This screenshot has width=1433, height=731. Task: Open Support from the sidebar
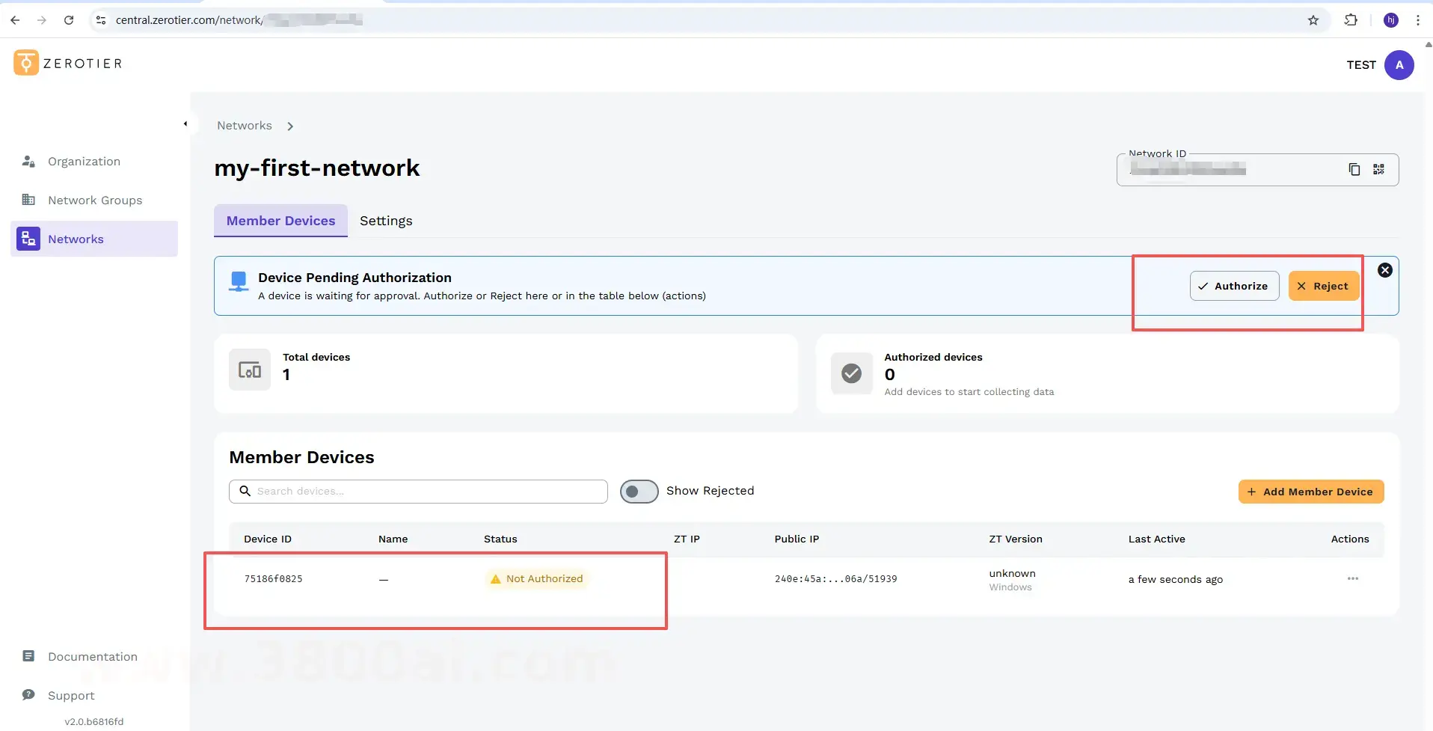(x=71, y=696)
